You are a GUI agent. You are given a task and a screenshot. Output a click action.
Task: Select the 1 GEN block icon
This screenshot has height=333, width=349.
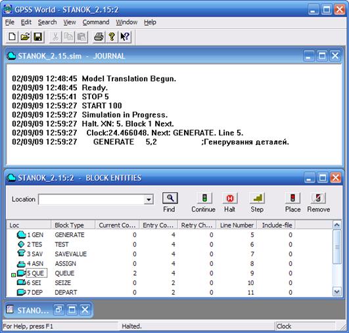(22, 234)
